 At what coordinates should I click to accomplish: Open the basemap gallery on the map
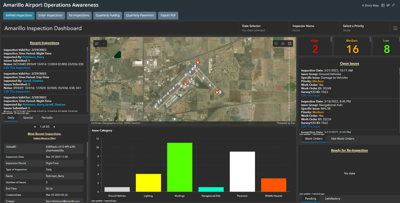click(x=289, y=43)
